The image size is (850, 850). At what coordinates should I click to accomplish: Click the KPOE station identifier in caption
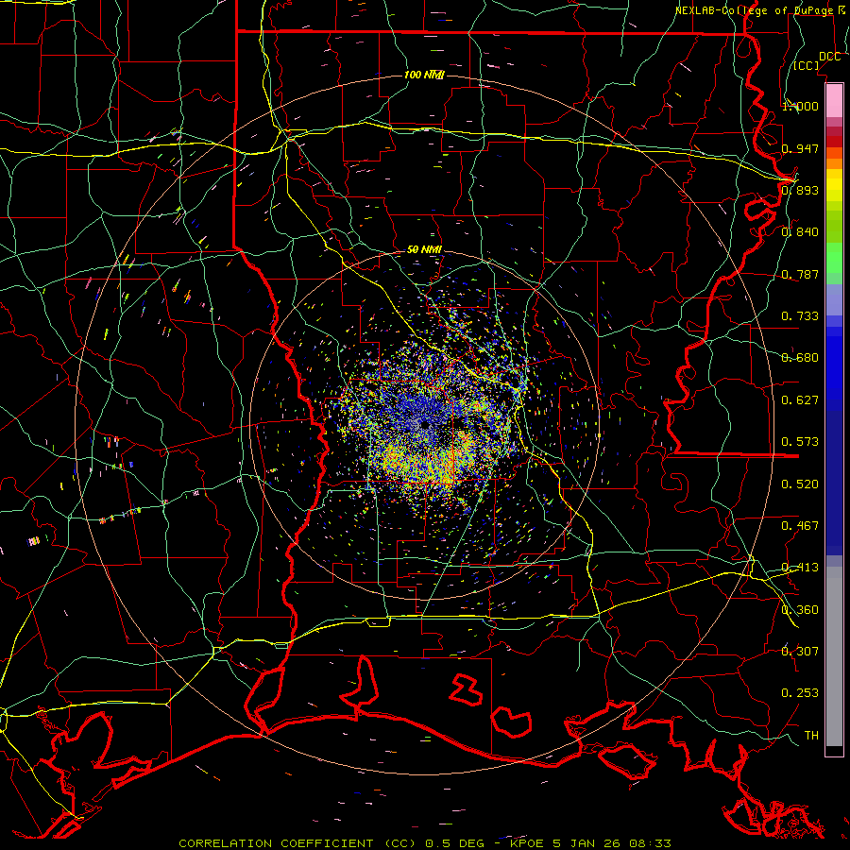click(526, 843)
